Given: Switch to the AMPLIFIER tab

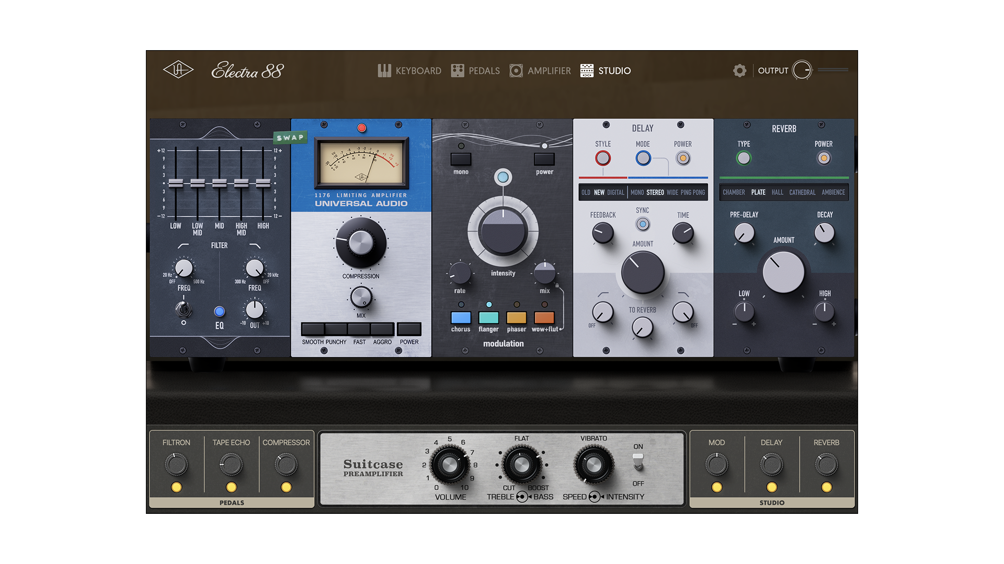Looking at the screenshot, I should coord(540,70).
